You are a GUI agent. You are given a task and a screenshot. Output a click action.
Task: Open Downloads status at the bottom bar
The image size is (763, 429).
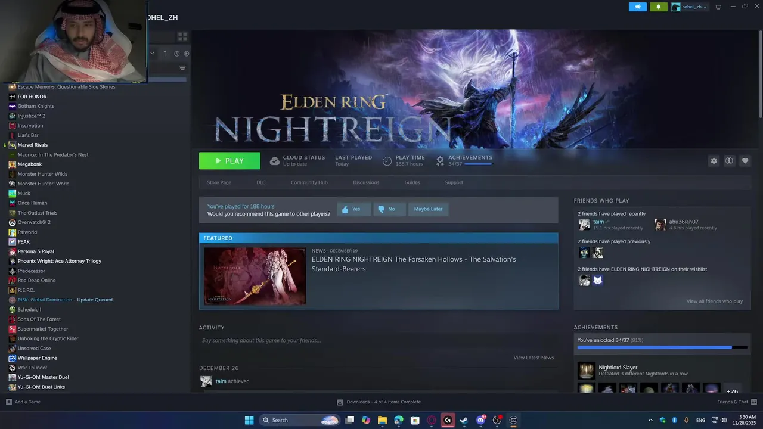tap(379, 402)
